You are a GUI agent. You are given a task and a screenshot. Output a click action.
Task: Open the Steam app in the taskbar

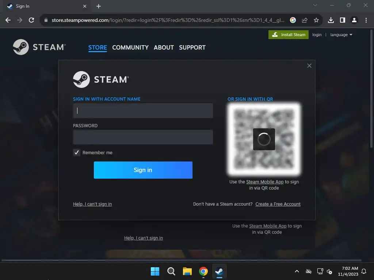tap(219, 271)
